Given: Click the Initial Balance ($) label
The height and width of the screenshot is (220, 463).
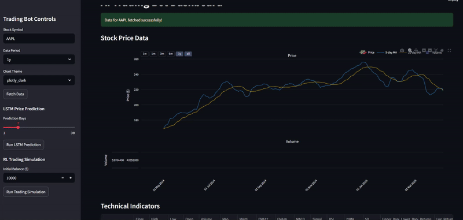Looking at the screenshot, I should click(x=16, y=169).
